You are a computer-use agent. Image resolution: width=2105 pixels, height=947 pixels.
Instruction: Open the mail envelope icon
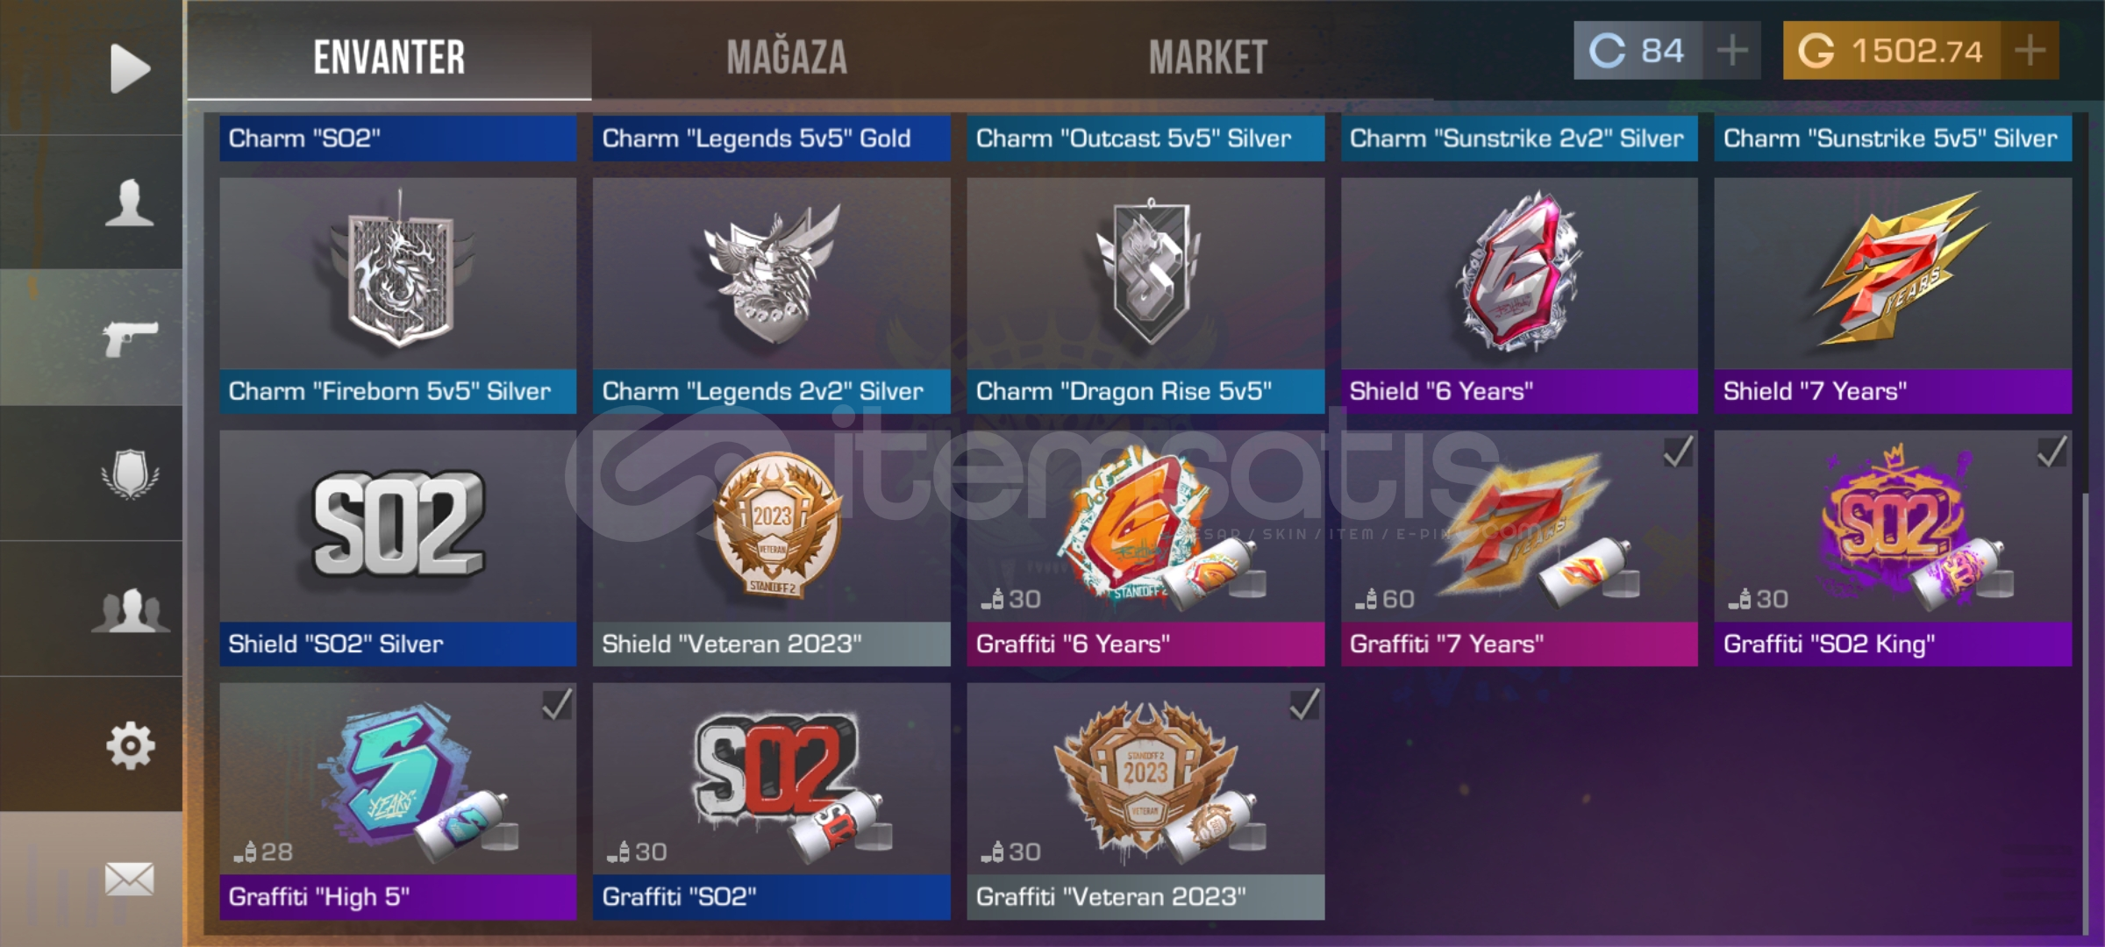(x=130, y=879)
